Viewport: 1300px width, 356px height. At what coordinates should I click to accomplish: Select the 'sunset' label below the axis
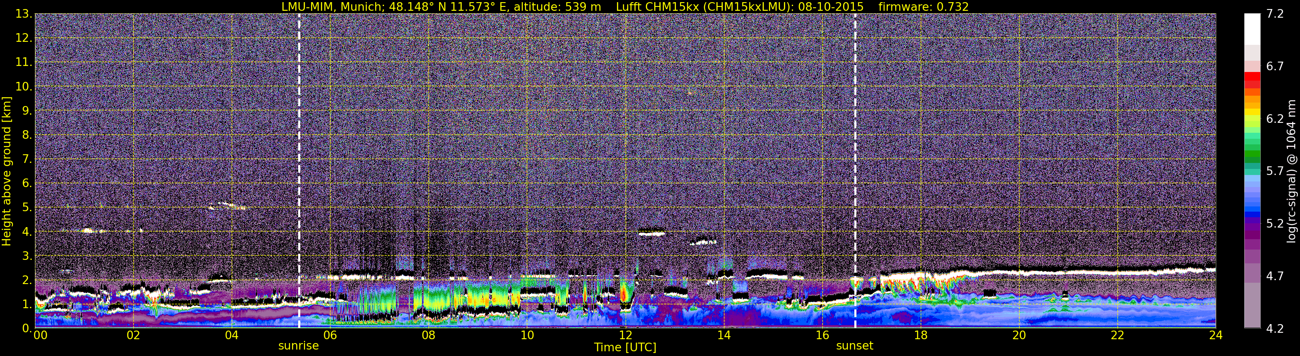[x=855, y=346]
